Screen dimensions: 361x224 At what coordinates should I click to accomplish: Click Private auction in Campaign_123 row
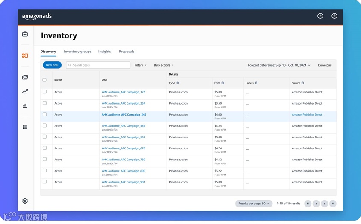tap(178, 92)
